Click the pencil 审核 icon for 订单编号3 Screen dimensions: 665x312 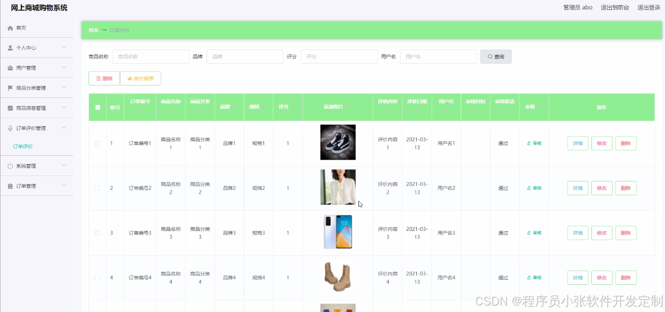pos(529,233)
